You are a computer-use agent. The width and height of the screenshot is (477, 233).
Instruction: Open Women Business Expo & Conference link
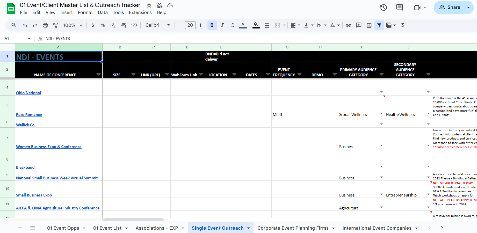coord(49,147)
